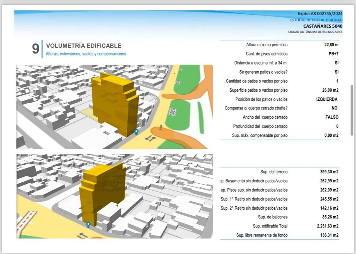The width and height of the screenshot is (356, 254).
Task: Click the blue location pin in lower map
Action: (x=88, y=224)
